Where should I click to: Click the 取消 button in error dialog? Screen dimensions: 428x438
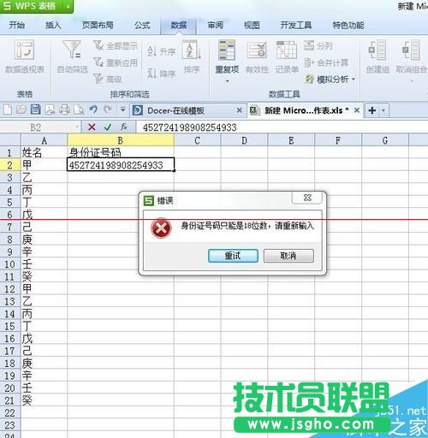(x=288, y=256)
